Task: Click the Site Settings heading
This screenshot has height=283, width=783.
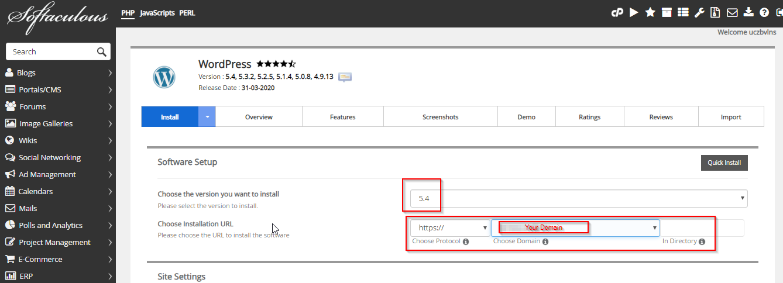Action: 181,276
